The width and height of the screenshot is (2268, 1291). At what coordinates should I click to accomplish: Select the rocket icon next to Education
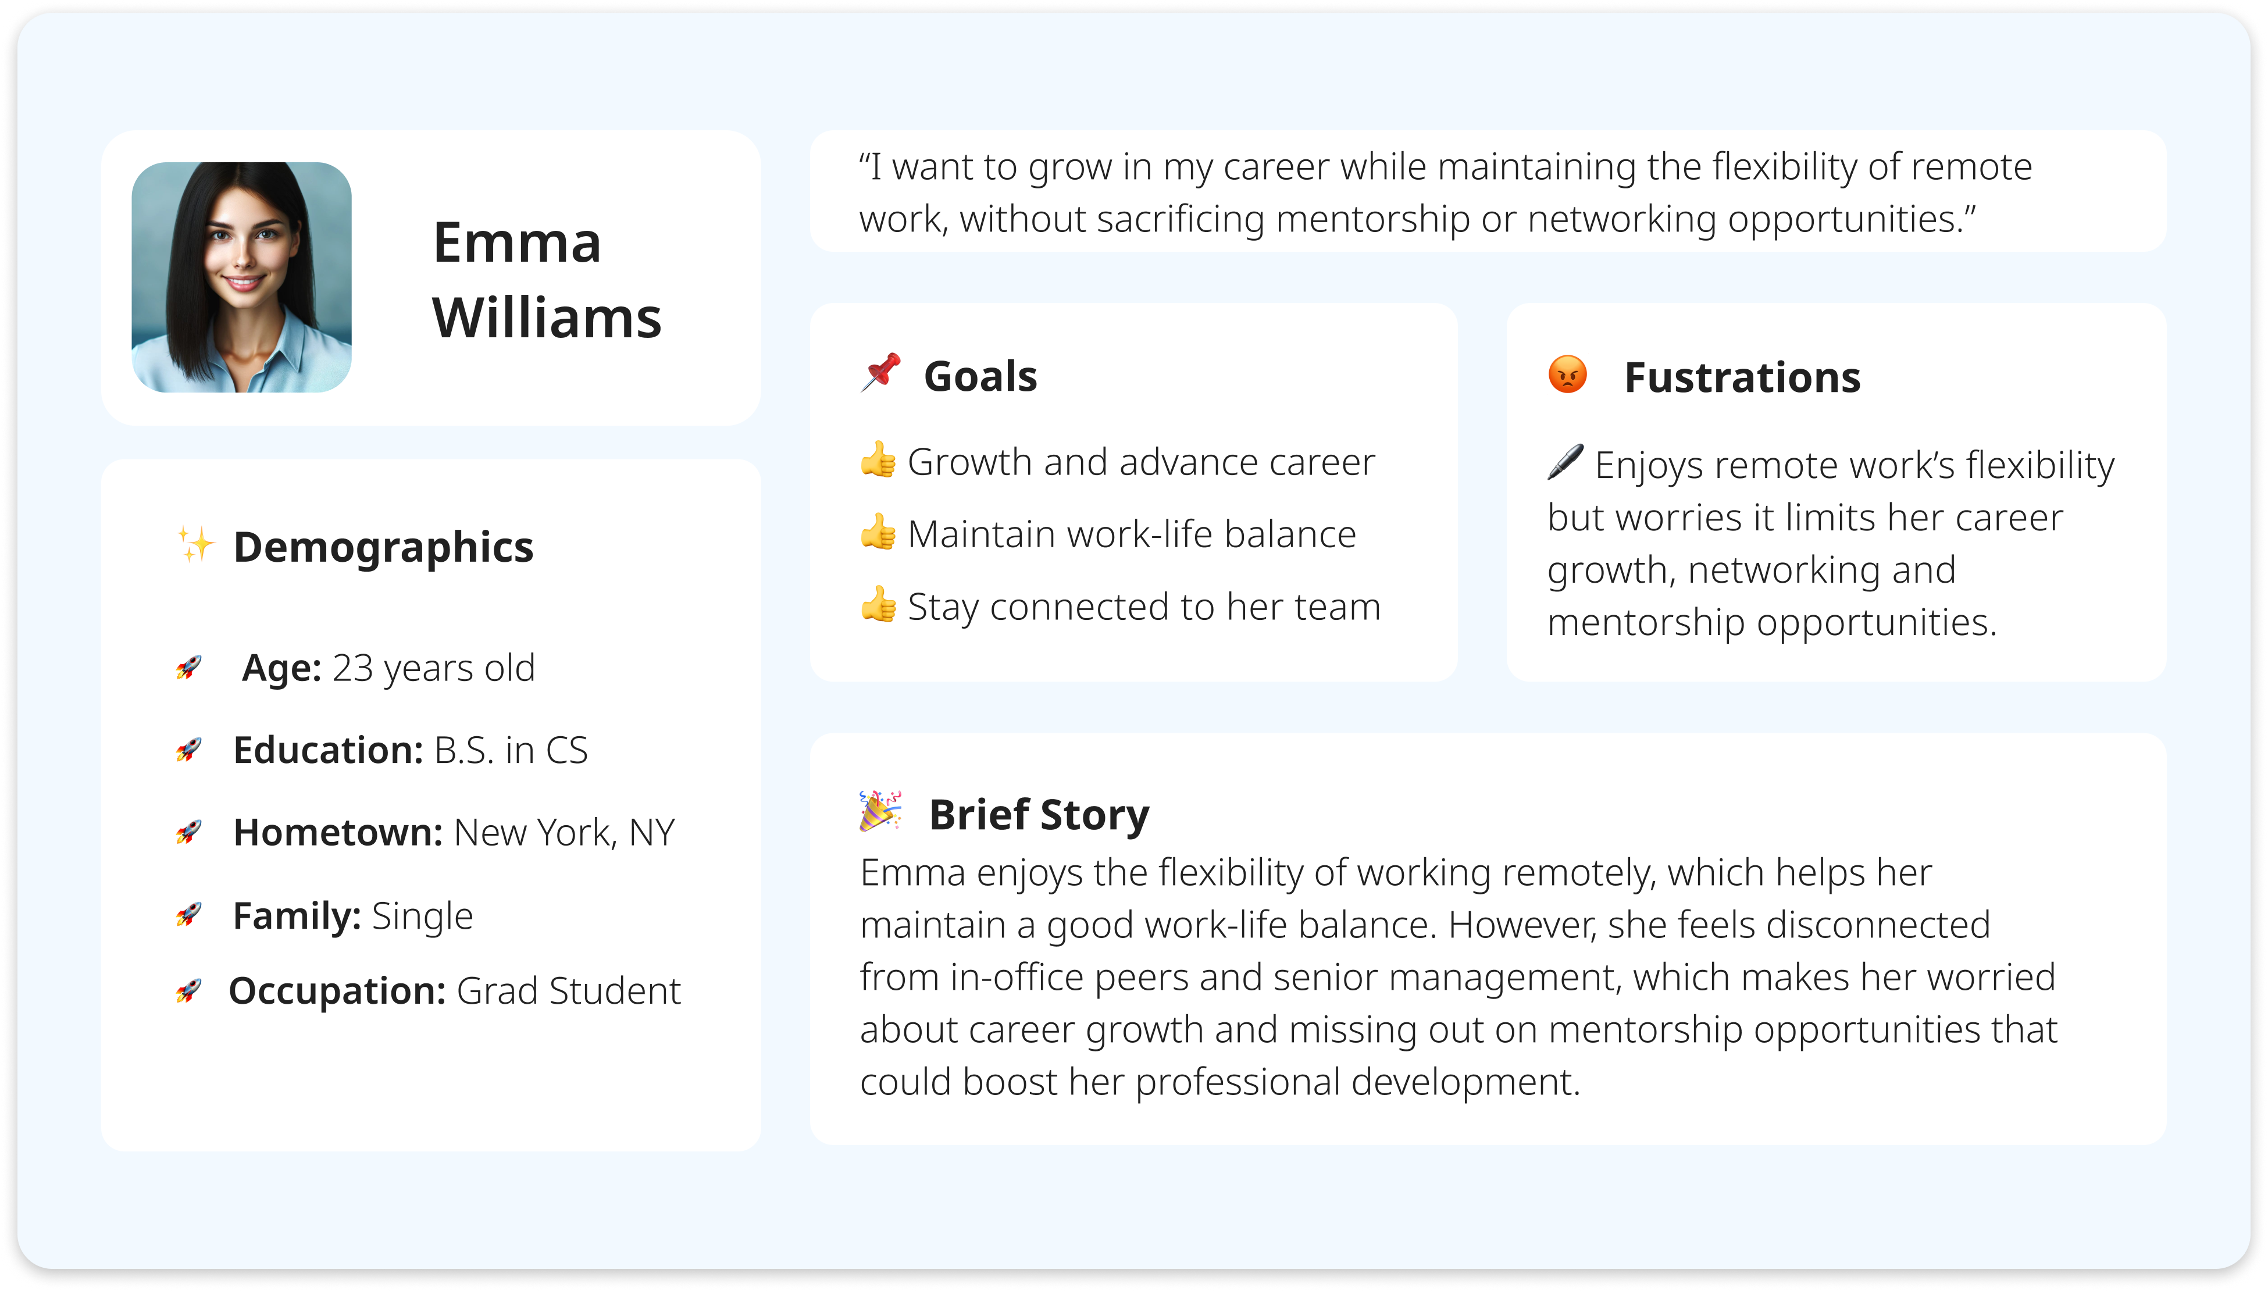188,750
